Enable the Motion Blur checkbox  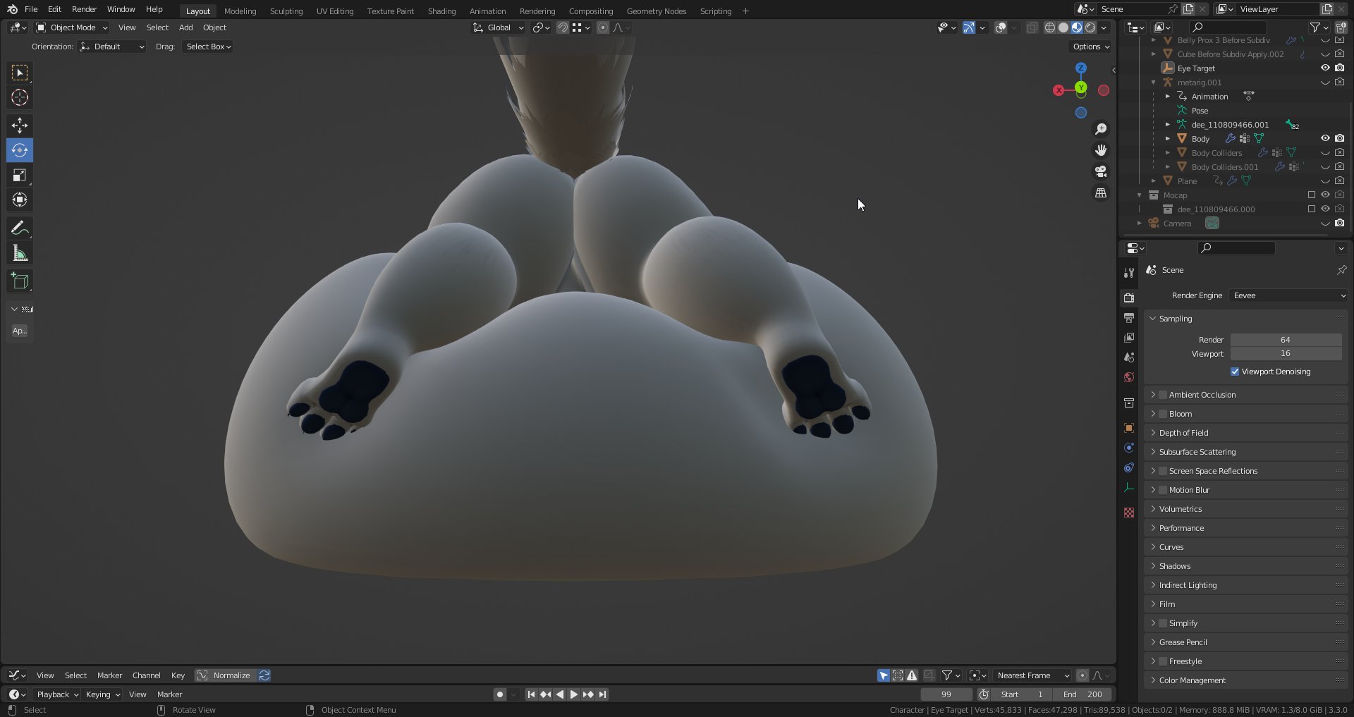(x=1162, y=489)
